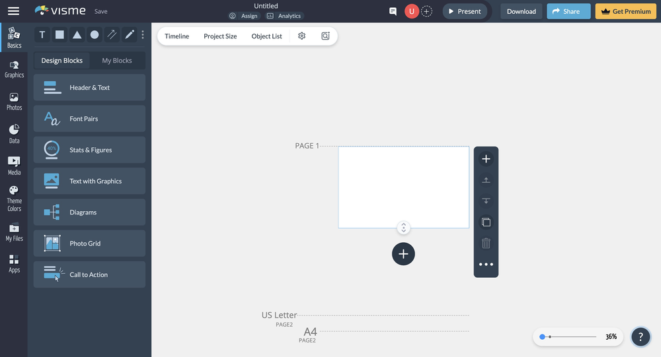Open the Project Size menu
The image size is (661, 357).
click(x=220, y=36)
